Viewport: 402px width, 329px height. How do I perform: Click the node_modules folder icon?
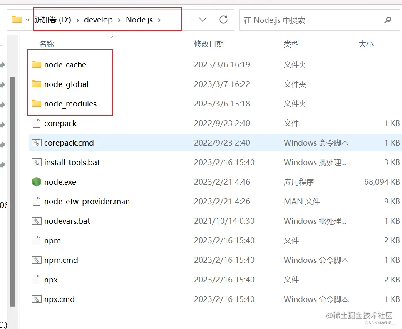36,104
